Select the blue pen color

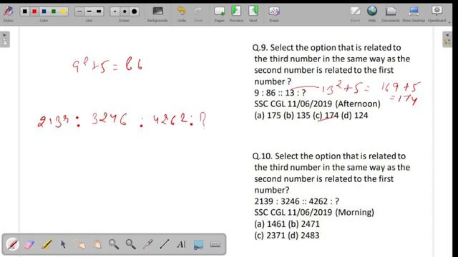tap(44, 11)
